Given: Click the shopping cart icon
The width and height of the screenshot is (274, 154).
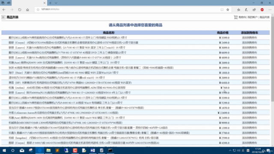Looking at the screenshot, I should pos(236,17).
